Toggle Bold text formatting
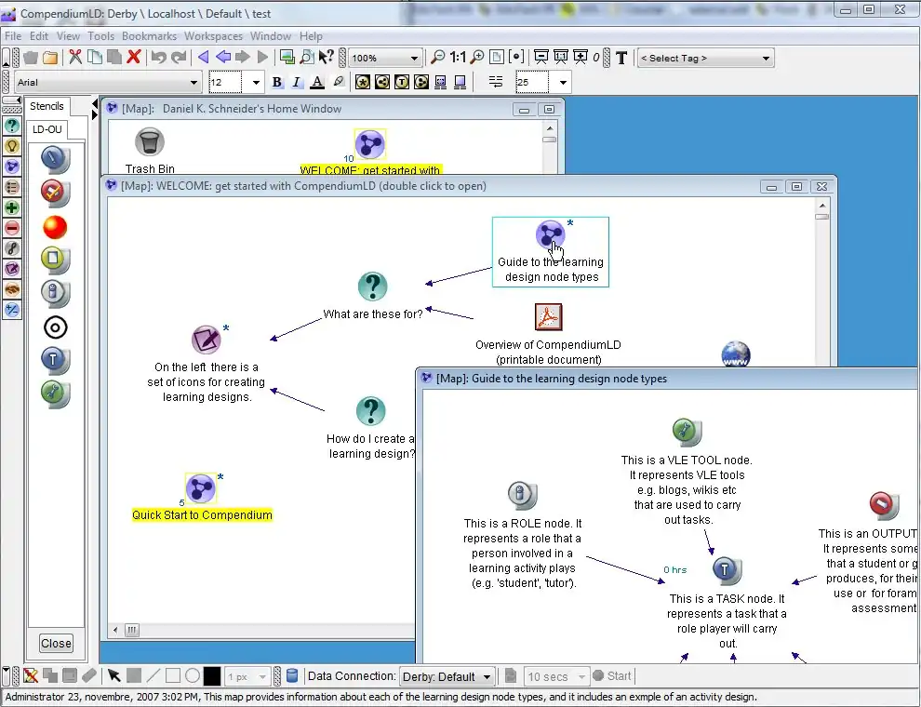921x707 pixels. tap(276, 82)
